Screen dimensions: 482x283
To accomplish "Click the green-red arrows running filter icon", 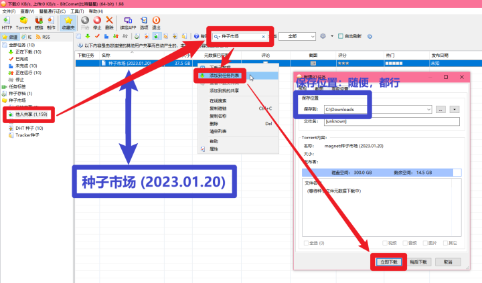I will pos(116,36).
